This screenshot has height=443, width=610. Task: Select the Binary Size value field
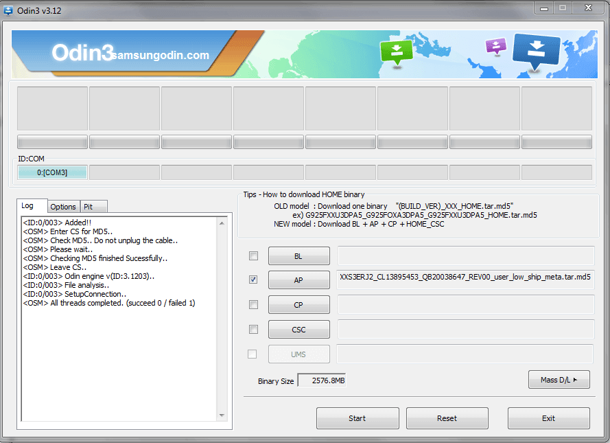coord(322,380)
